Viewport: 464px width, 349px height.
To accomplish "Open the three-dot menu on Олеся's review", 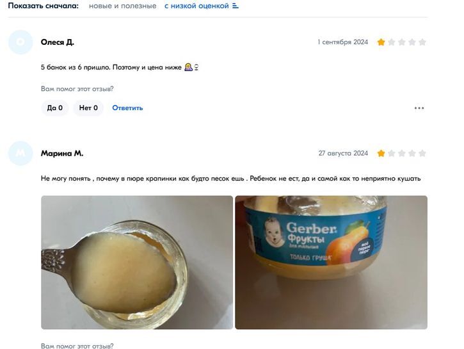I will 419,108.
